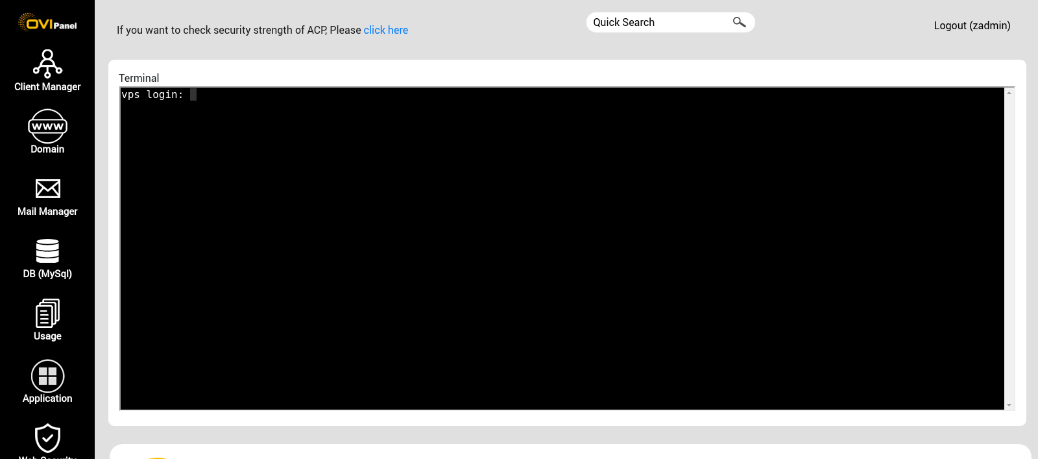Open the Application grid icon

[x=47, y=376]
